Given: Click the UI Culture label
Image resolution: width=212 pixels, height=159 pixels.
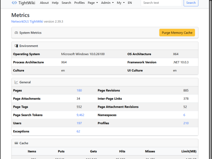Looking at the screenshot, I should [135, 70].
